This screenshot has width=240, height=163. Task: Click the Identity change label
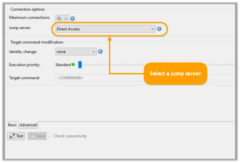tap(23, 52)
